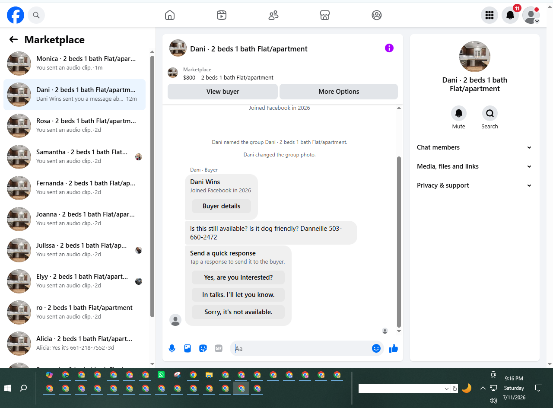The width and height of the screenshot is (553, 408).
Task: Expand the Privacy & support section
Action: click(x=474, y=185)
